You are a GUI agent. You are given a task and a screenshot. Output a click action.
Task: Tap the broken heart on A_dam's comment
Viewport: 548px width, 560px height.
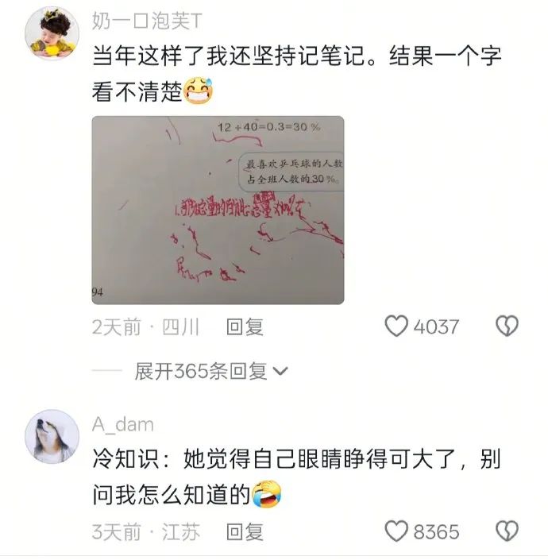[507, 531]
